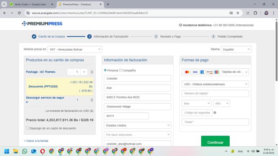The image size is (278, 156).
Task: Open Chrome profile avatar
Action: pyautogui.click(x=266, y=13)
